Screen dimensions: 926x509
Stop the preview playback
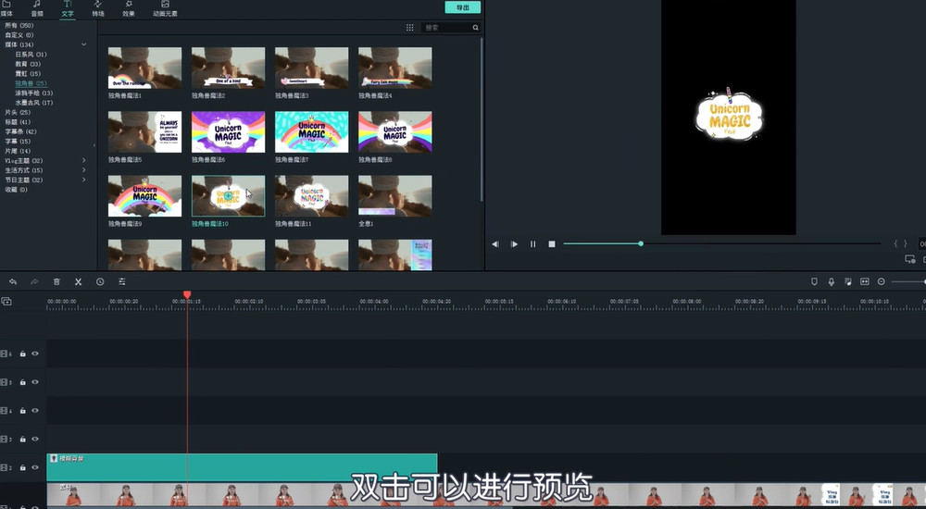coord(552,244)
